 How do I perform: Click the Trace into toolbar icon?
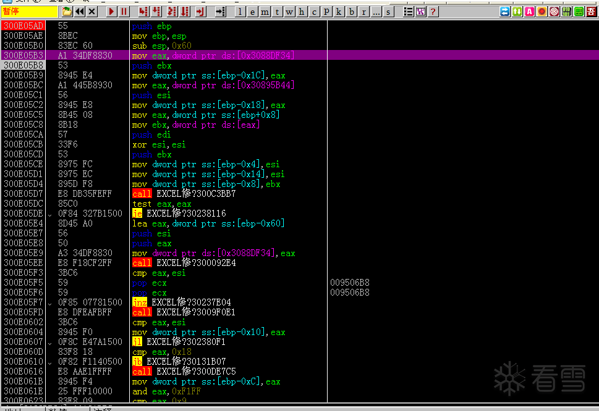pos(172,12)
